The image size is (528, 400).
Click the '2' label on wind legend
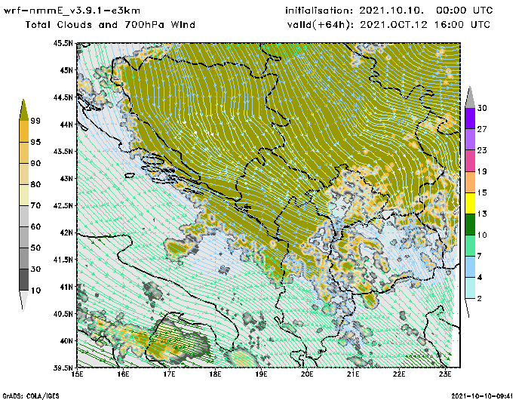480,299
